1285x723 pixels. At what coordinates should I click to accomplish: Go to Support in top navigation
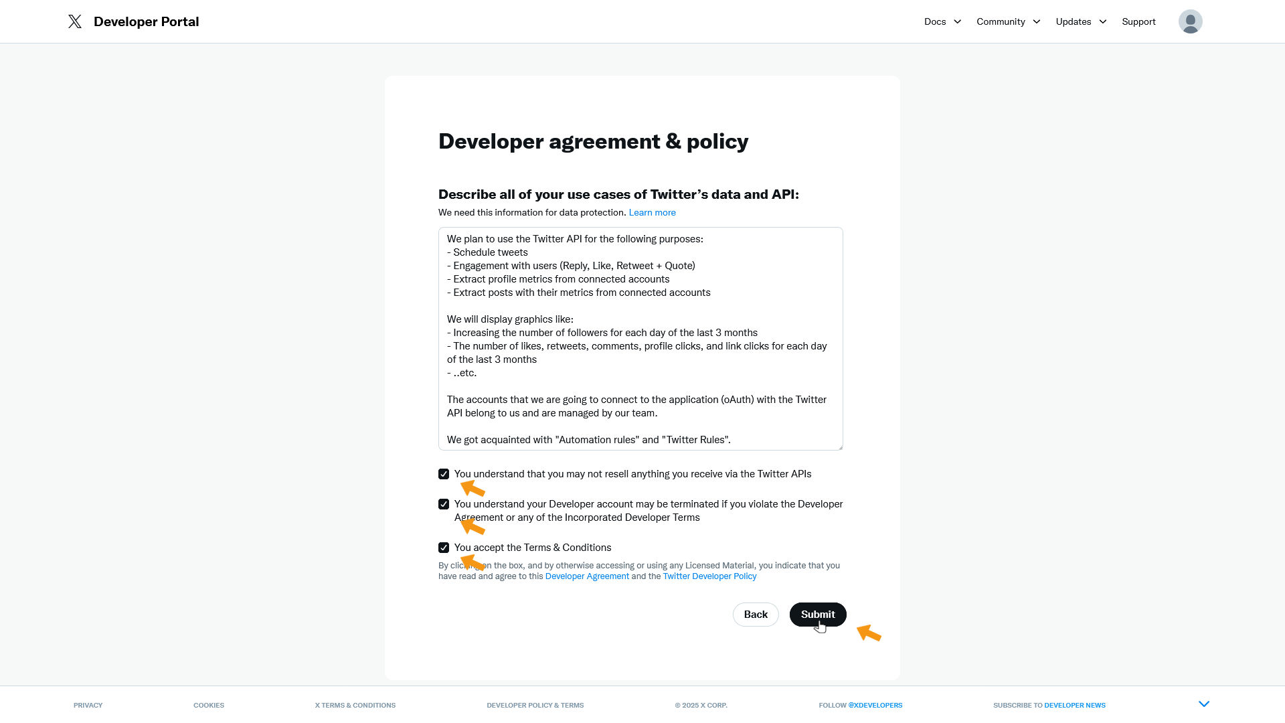pos(1138,21)
